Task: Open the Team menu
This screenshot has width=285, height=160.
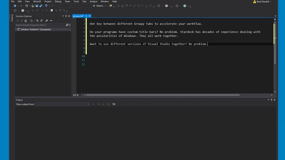Action: coord(67,1)
